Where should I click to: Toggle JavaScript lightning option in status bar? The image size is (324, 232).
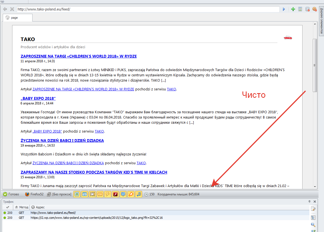point(108,194)
